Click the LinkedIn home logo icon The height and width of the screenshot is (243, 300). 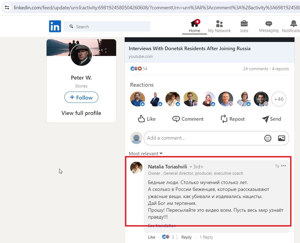(x=55, y=26)
